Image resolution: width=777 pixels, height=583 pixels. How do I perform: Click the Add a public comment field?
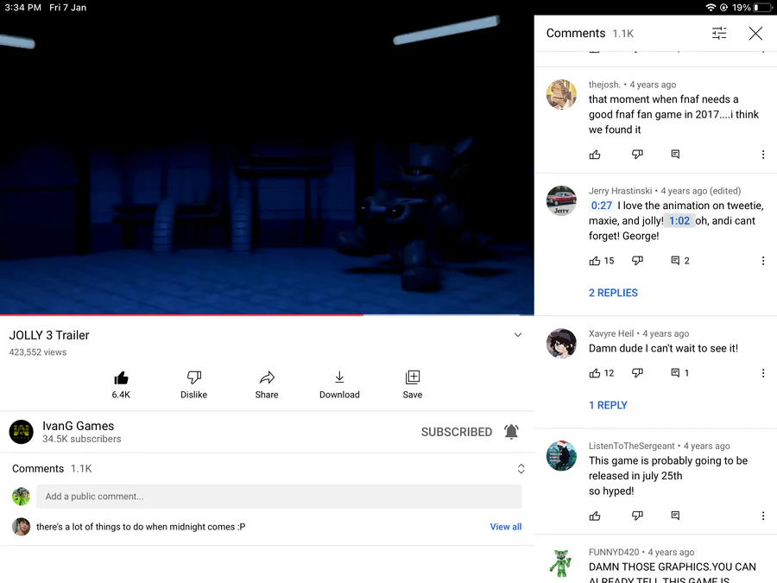coord(279,497)
